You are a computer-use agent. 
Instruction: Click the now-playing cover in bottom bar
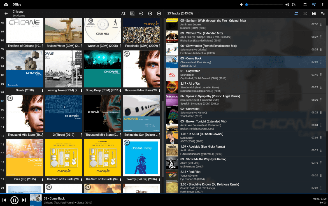click(x=36, y=200)
